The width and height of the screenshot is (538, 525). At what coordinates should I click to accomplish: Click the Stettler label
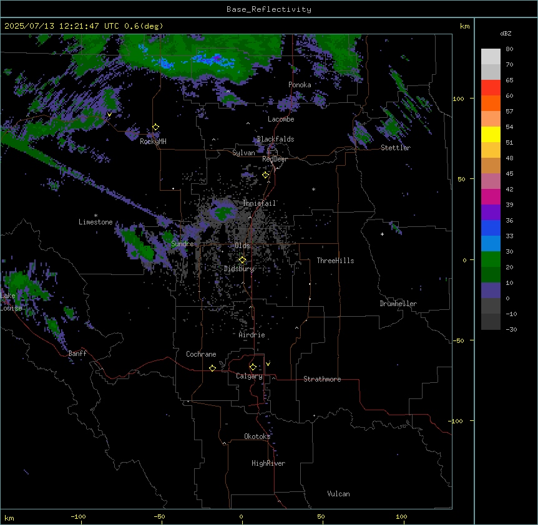pyautogui.click(x=396, y=148)
